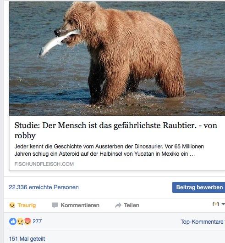
Task: Click the FISCHUNDFLEISCH.COM source link
Action: (44, 164)
